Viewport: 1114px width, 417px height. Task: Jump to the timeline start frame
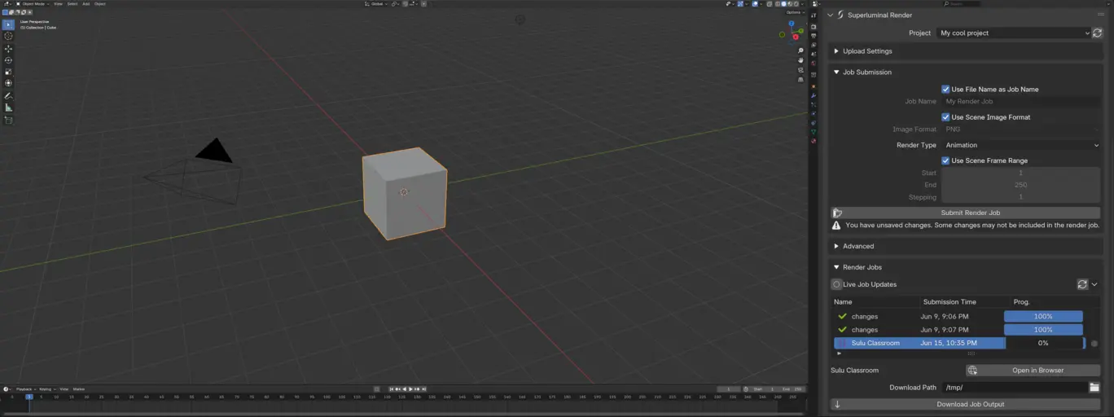(x=392, y=389)
